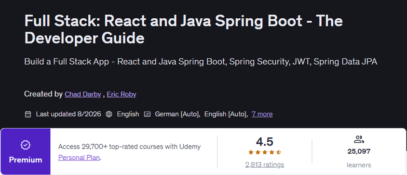Click the 'Last updated 8/2026' text
Screen dimensions: 407x175
[68, 114]
